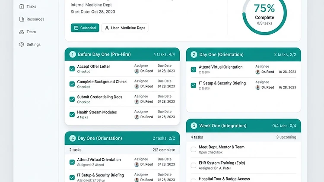Click the User Medicine Dept button
Image resolution: width=324 pixels, height=182 pixels.
tap(125, 28)
